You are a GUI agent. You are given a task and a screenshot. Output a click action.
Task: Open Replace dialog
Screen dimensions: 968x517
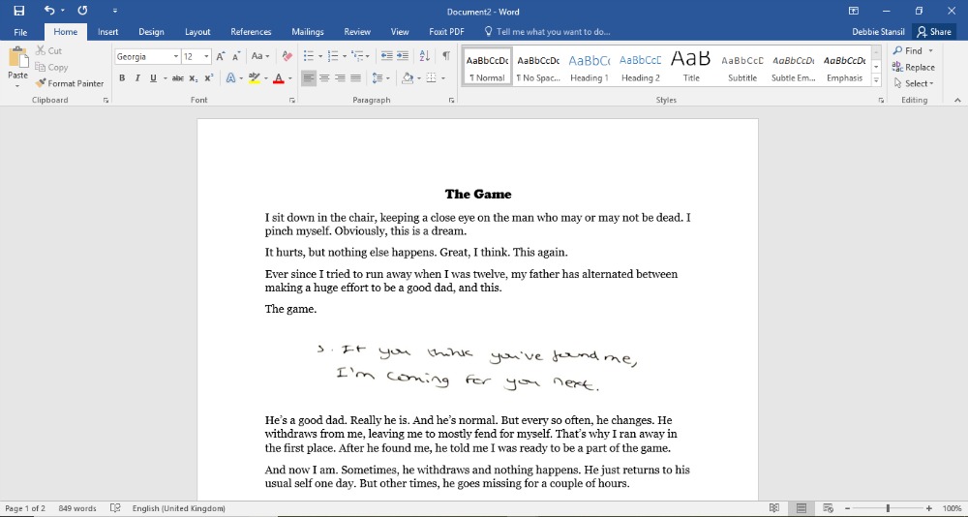point(914,68)
